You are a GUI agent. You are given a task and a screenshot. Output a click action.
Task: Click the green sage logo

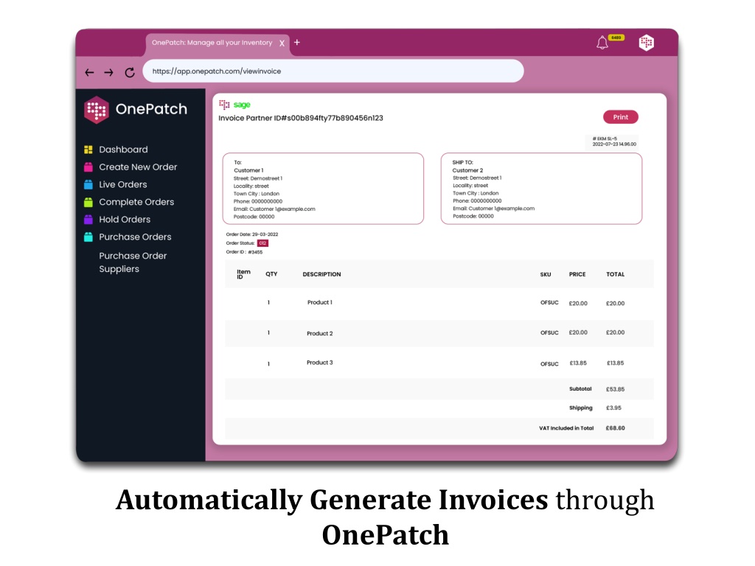[x=242, y=105]
